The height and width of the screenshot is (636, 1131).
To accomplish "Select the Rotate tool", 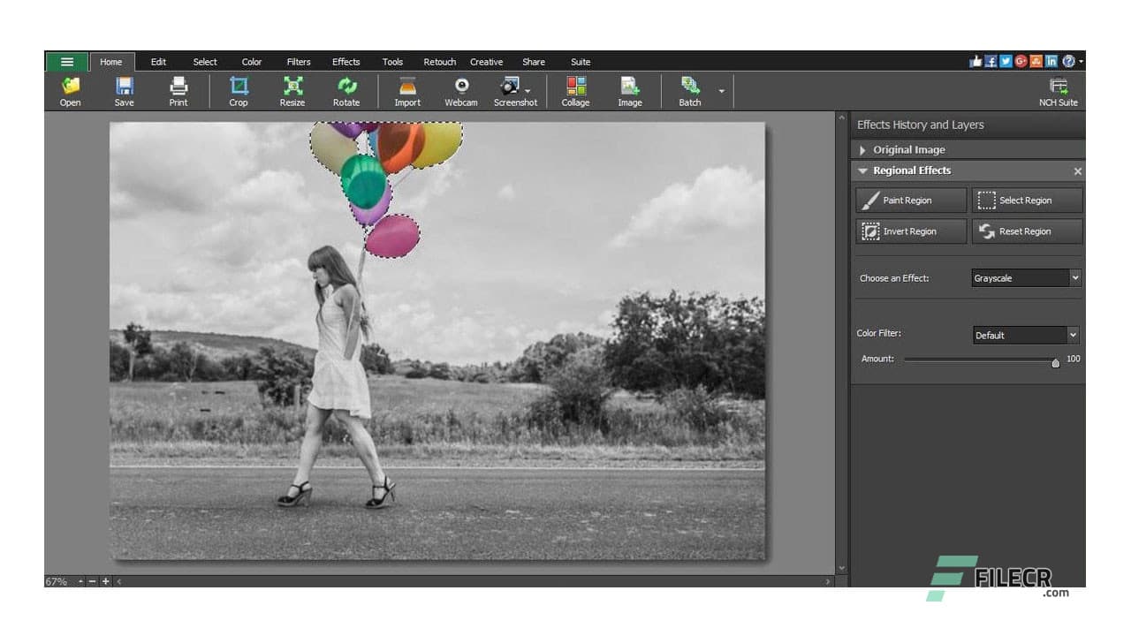I will [346, 91].
